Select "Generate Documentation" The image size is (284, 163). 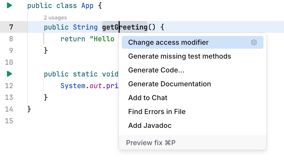[169, 84]
